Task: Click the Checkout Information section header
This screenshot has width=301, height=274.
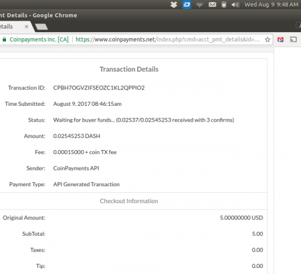Action: [x=129, y=201]
